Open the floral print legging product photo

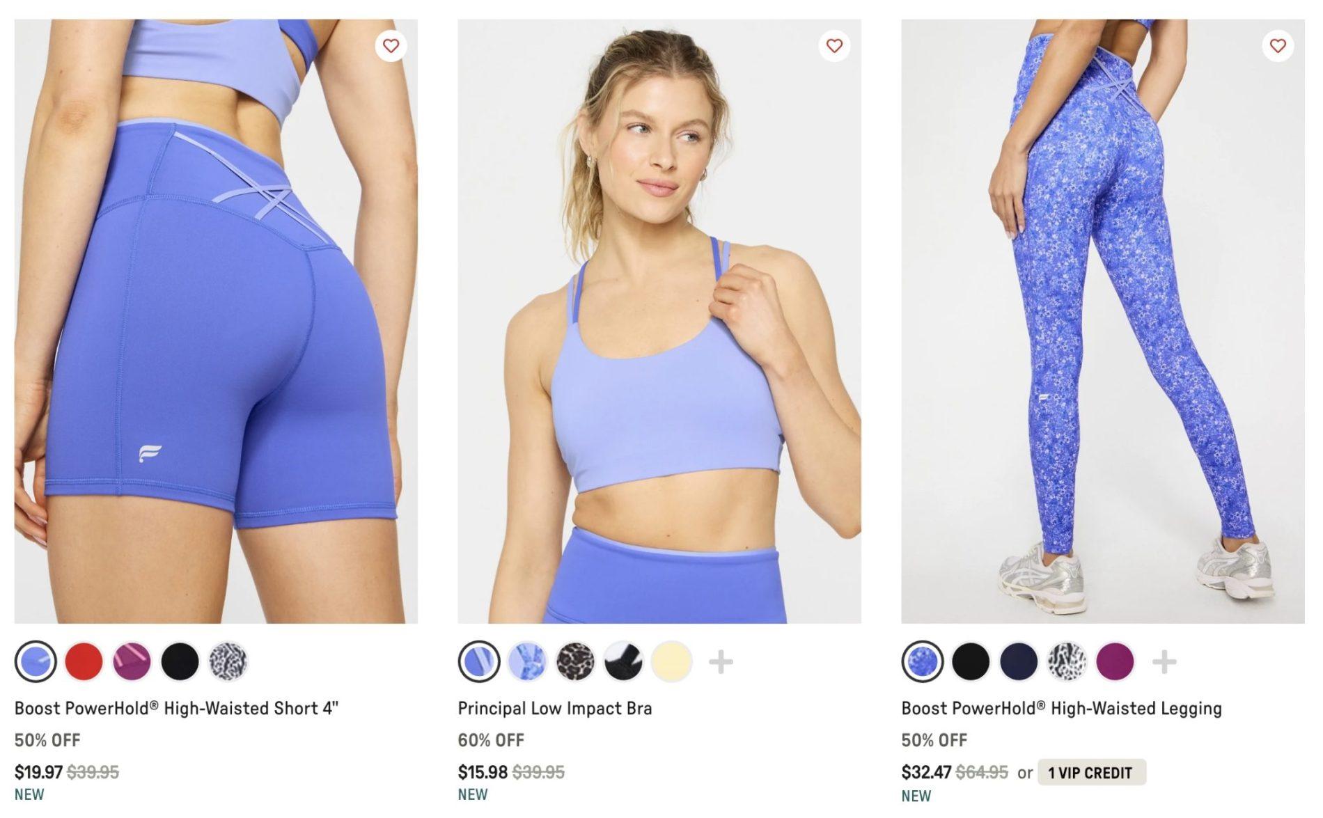click(1102, 320)
